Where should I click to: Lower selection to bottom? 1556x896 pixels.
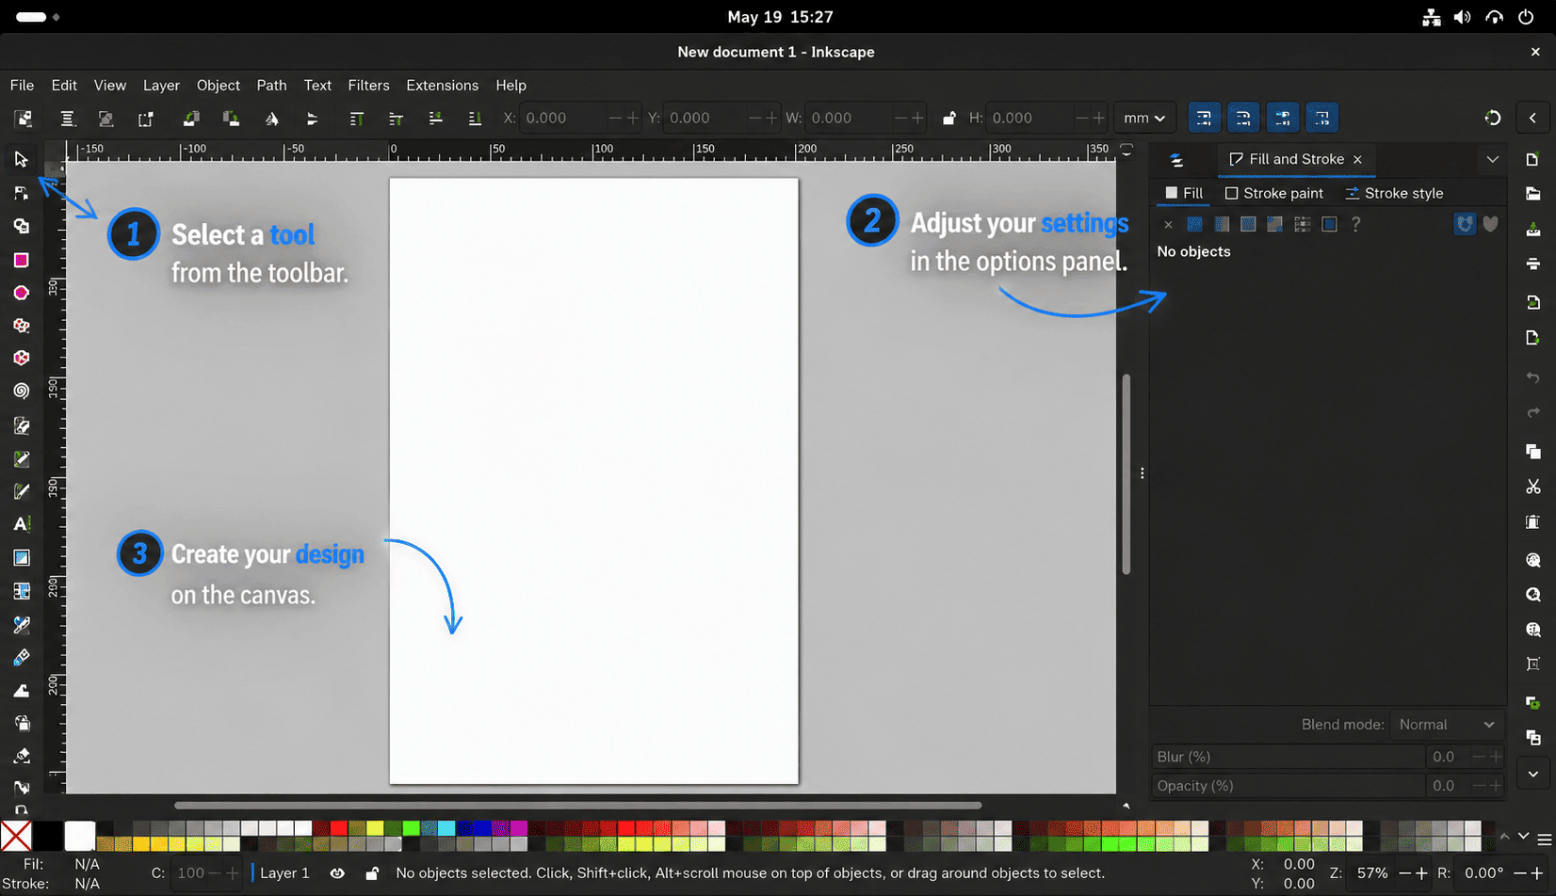[475, 119]
